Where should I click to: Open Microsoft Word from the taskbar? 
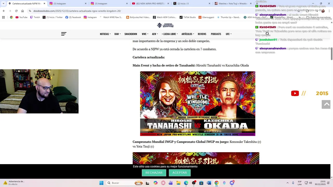(x=209, y=183)
